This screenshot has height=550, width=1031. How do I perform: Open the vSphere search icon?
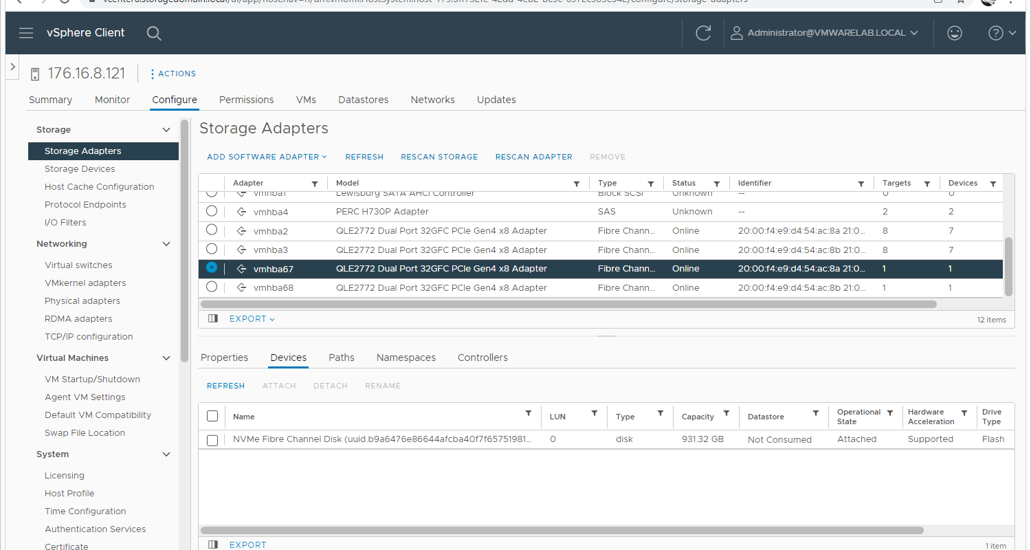coord(154,33)
